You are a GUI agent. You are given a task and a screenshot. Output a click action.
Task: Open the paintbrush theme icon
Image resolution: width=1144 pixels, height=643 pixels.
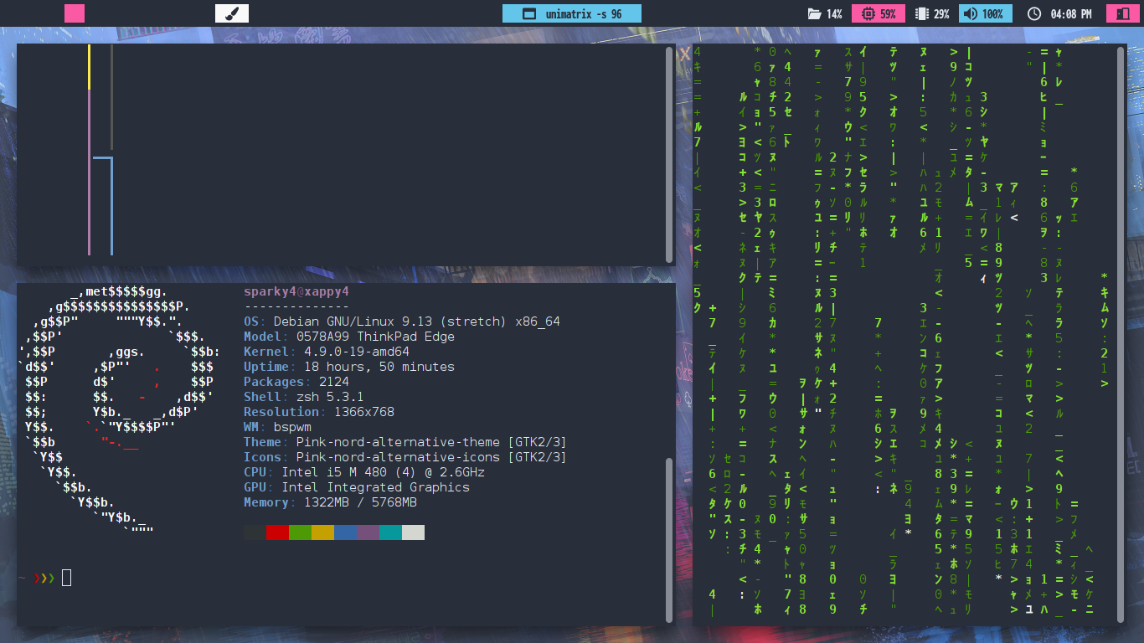(x=232, y=13)
